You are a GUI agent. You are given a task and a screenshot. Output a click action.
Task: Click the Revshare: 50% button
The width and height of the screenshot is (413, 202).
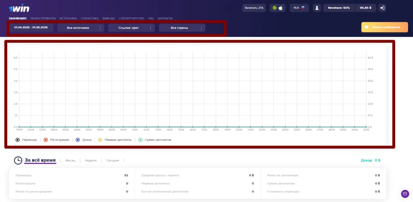point(339,8)
